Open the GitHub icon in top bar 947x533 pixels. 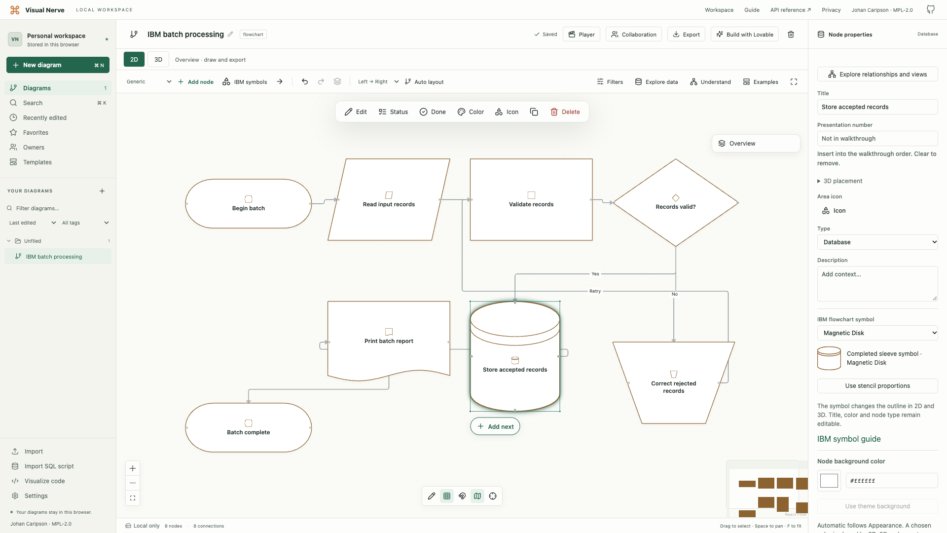point(931,10)
